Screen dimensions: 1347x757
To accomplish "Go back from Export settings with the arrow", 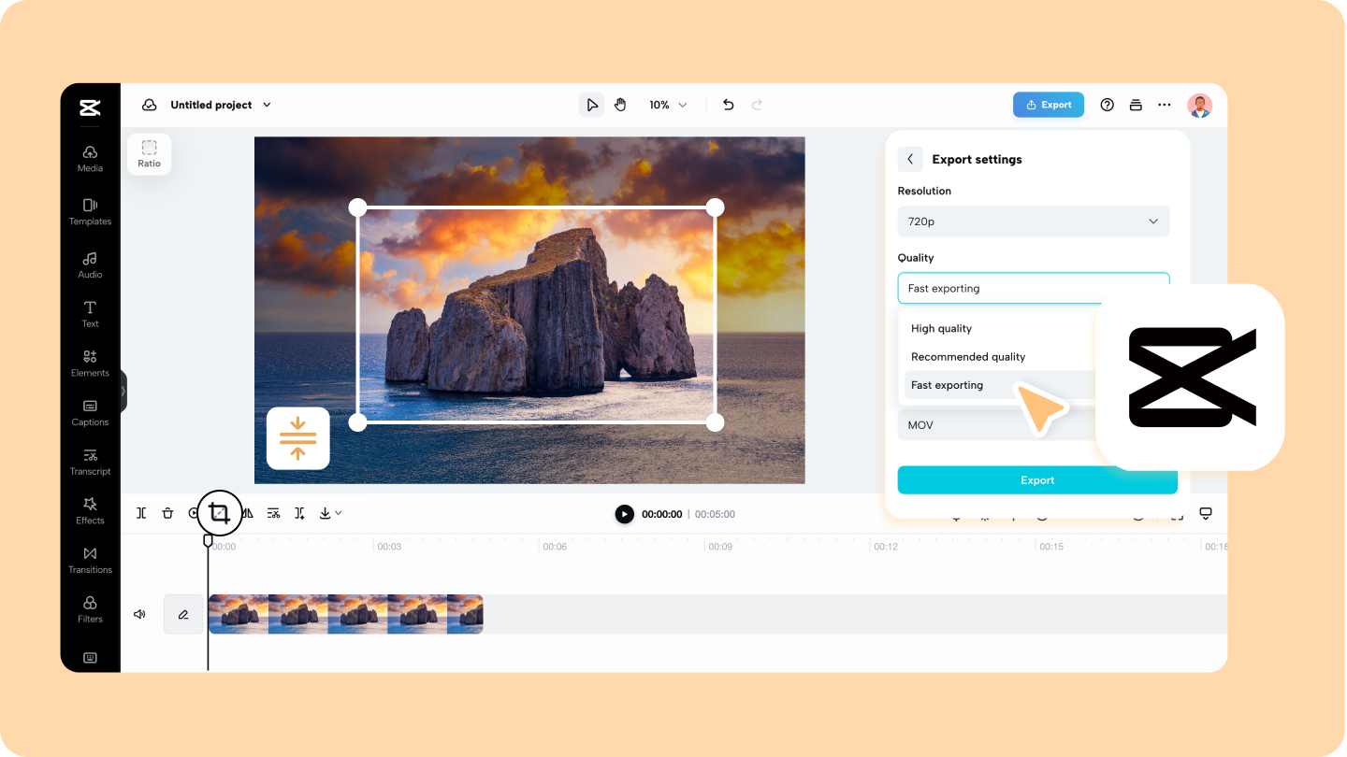I will [910, 159].
